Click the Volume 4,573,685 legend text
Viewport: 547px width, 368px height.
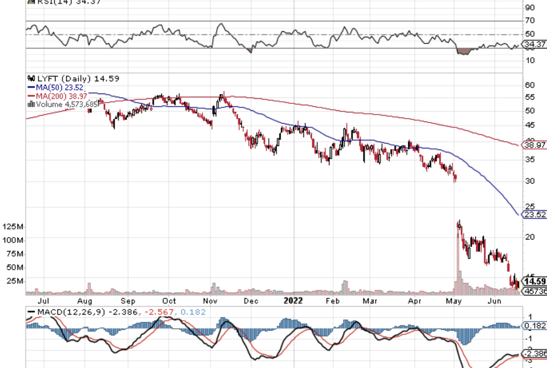61,104
